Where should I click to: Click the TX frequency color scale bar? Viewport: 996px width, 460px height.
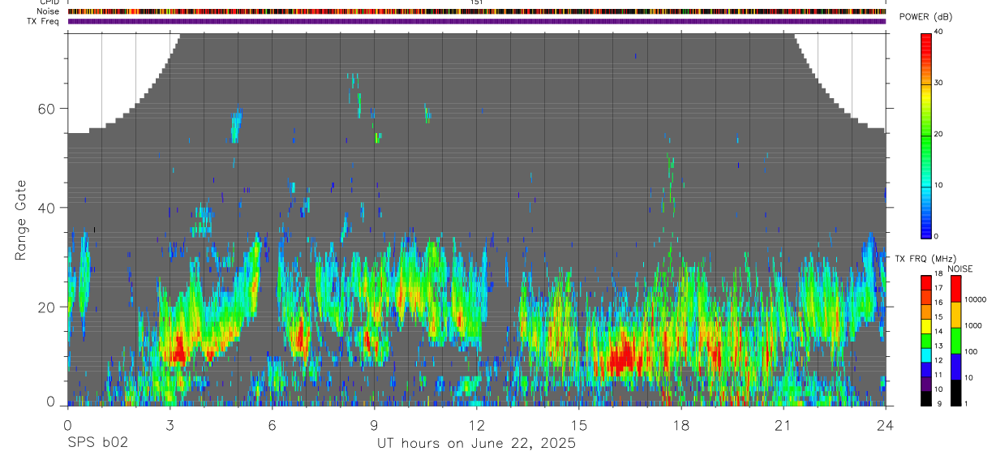pos(926,340)
